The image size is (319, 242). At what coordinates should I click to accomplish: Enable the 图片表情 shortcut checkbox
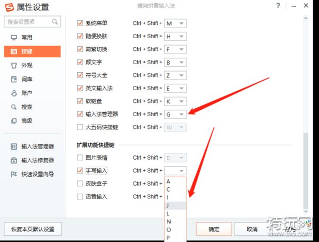(80, 158)
